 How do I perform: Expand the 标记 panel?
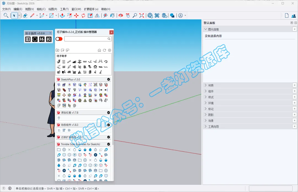206,109
